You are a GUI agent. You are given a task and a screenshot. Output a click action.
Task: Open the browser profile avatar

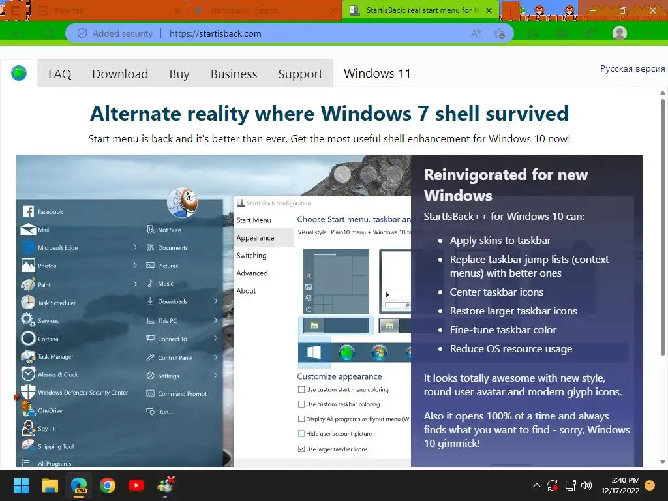tap(620, 33)
